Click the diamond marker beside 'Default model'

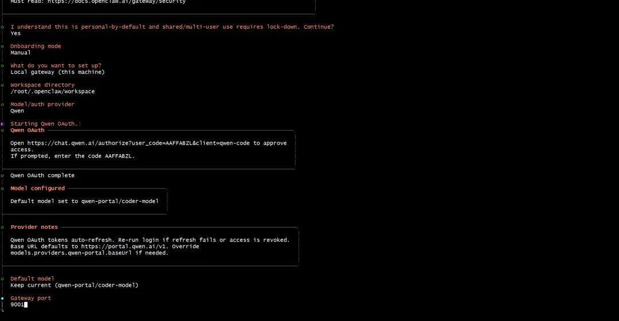click(x=2, y=279)
